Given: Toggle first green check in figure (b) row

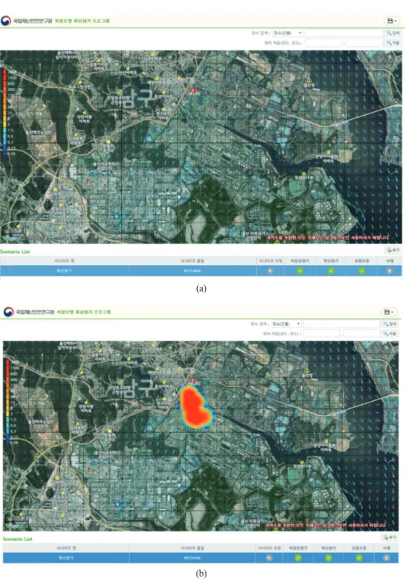Looking at the screenshot, I should (x=298, y=558).
